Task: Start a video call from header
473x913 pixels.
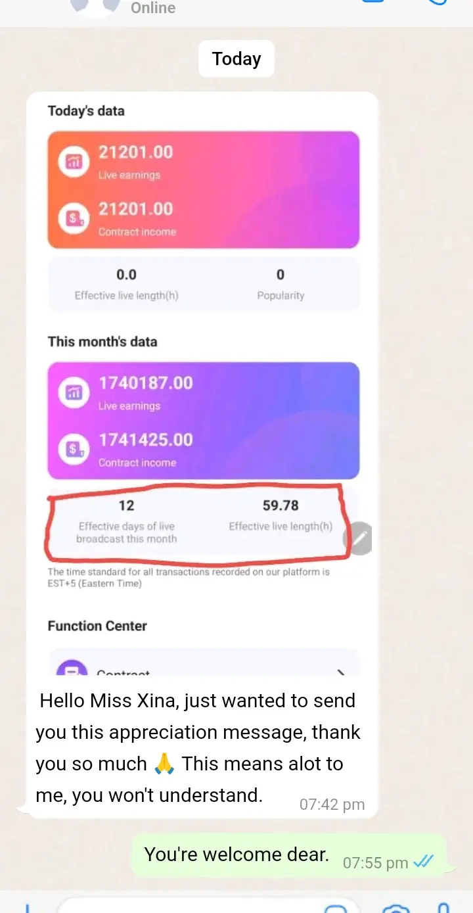Action: tap(373, 3)
